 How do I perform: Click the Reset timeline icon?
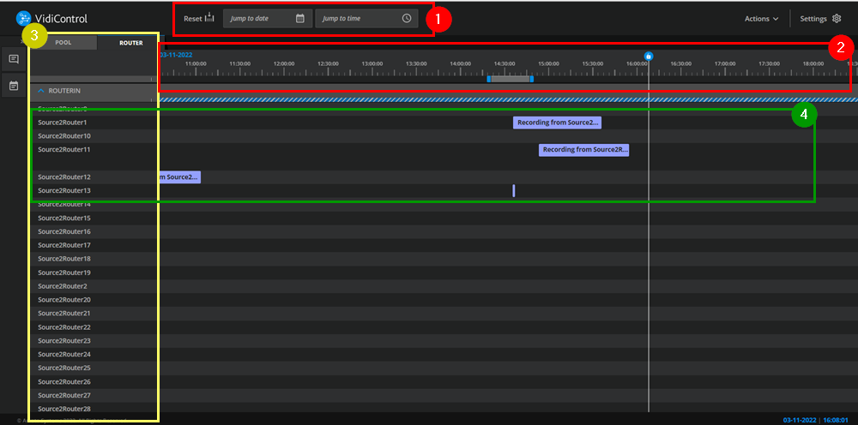point(208,18)
